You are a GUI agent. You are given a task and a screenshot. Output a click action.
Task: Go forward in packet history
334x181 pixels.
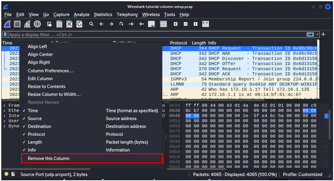pyautogui.click(x=111, y=24)
